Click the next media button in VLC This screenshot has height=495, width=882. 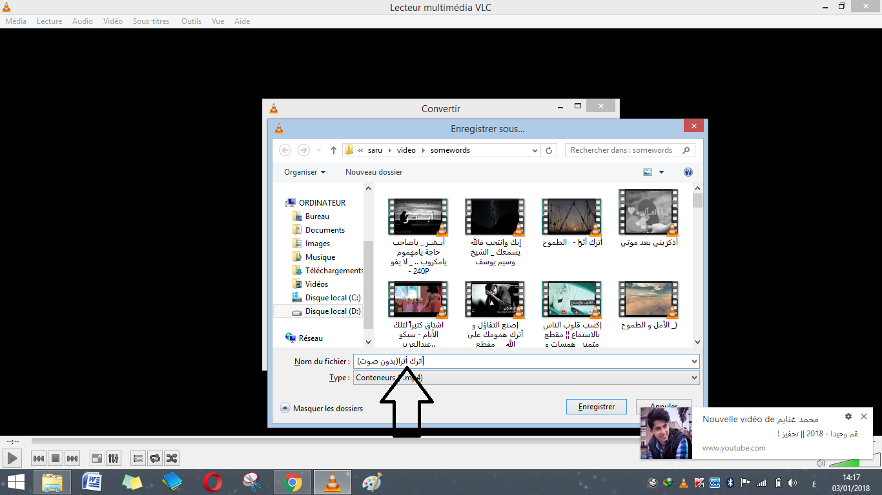pyautogui.click(x=72, y=459)
